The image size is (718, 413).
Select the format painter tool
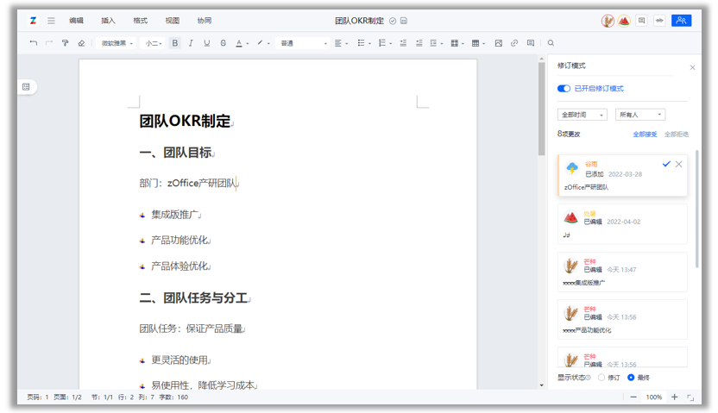coord(65,43)
